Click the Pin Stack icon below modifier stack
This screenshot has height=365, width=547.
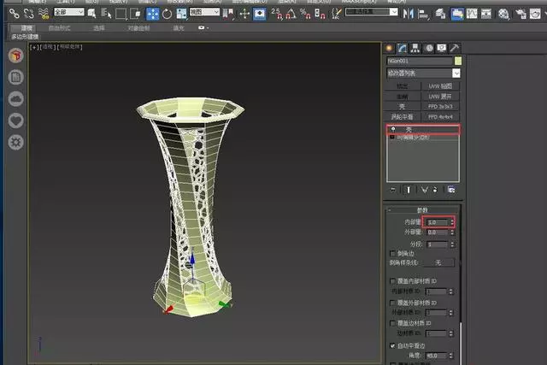tap(392, 190)
